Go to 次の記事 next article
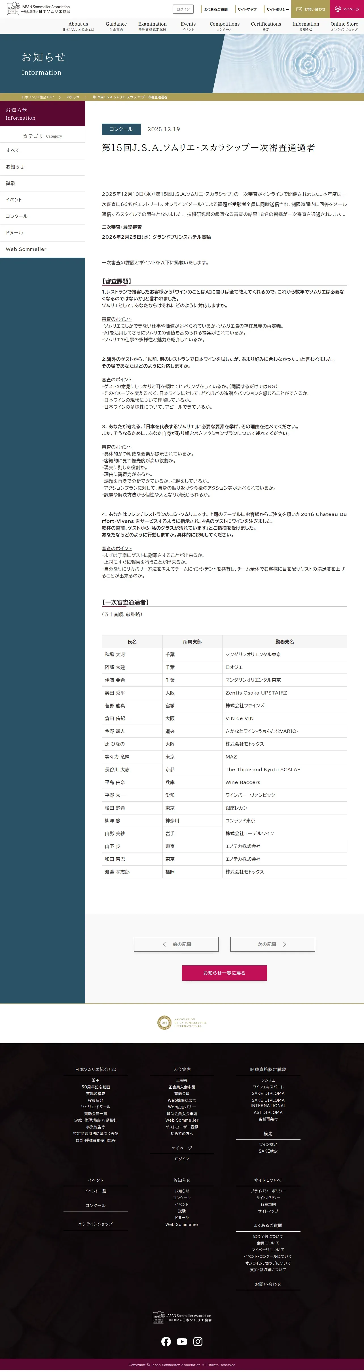 tap(273, 944)
